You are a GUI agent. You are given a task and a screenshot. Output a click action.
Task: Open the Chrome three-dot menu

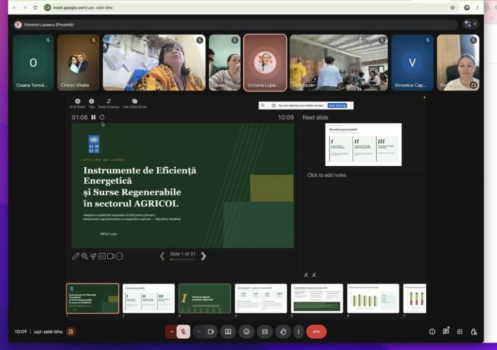(477, 8)
